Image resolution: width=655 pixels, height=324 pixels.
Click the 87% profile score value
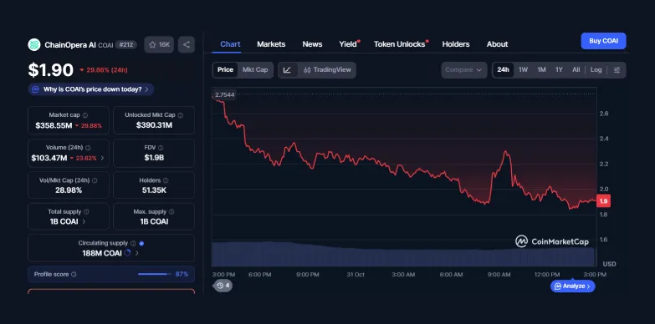[x=182, y=275]
